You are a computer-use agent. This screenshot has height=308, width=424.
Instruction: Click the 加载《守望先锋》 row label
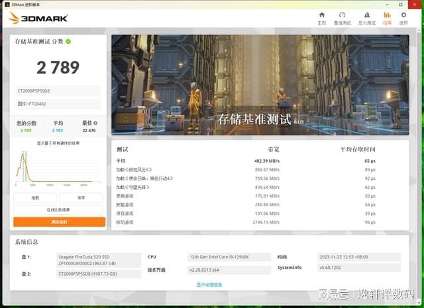132,187
